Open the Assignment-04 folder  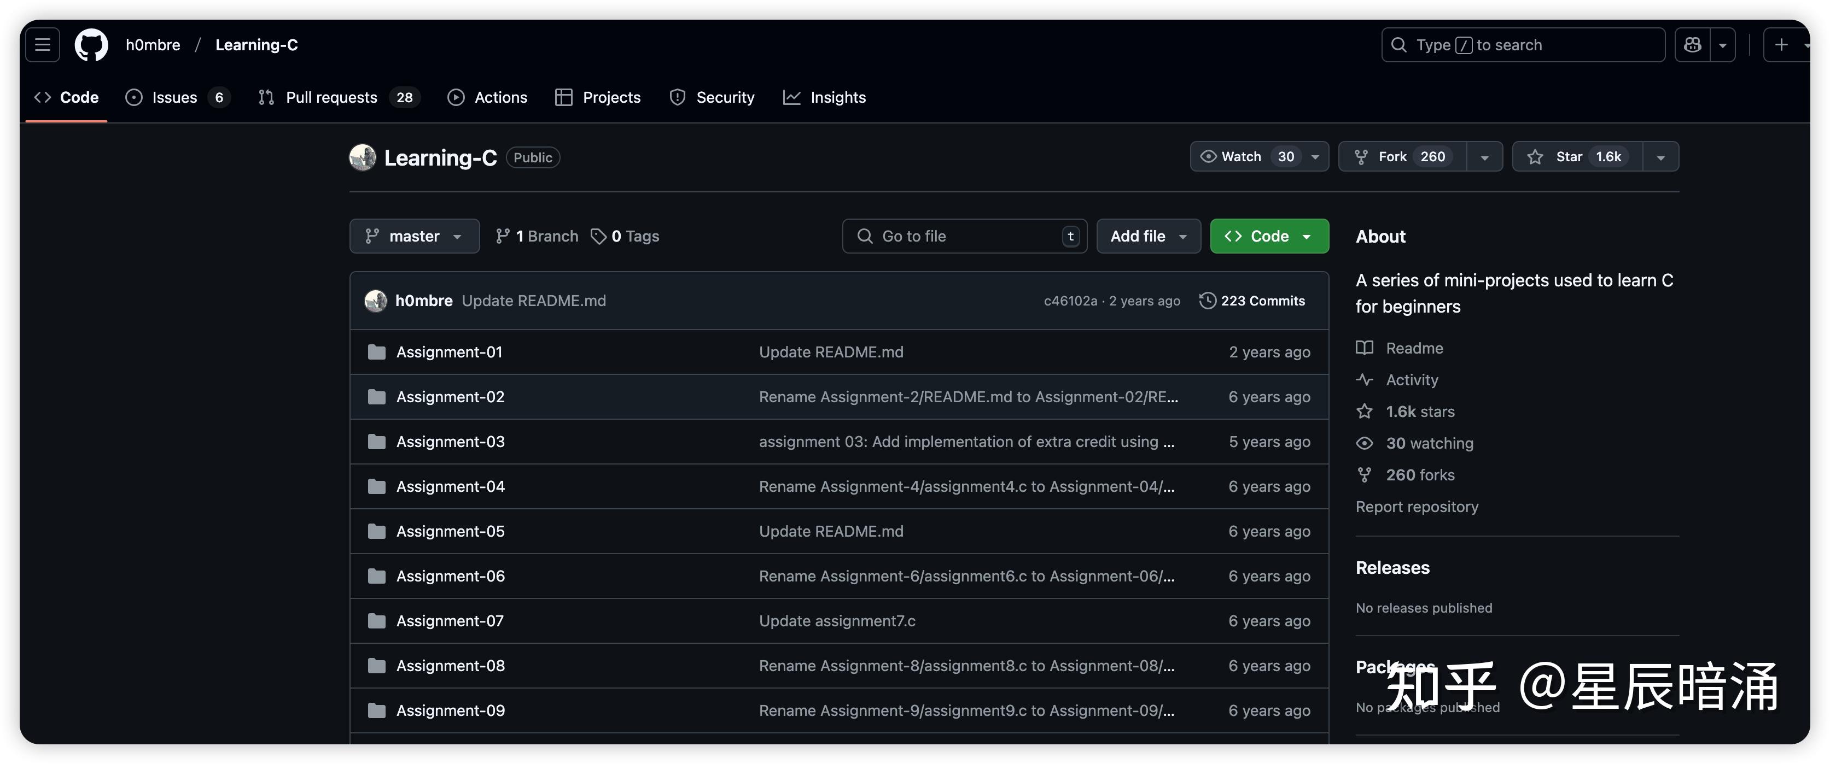451,486
